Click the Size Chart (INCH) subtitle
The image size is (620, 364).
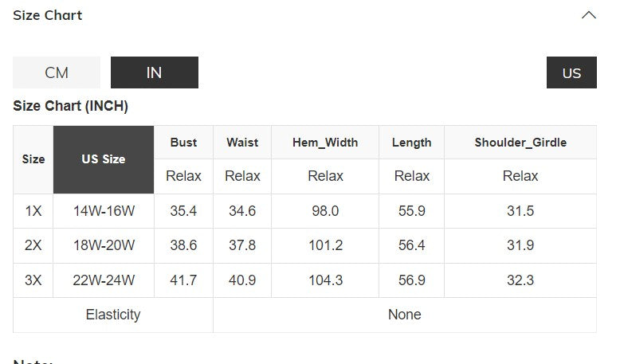(70, 106)
